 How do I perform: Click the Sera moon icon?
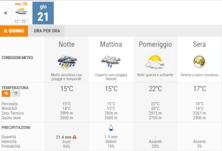tap(199, 61)
